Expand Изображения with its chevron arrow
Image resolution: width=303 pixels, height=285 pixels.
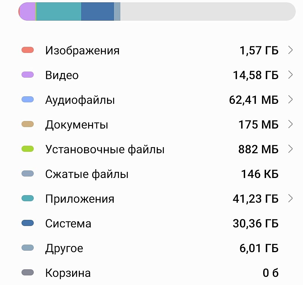pyautogui.click(x=290, y=50)
